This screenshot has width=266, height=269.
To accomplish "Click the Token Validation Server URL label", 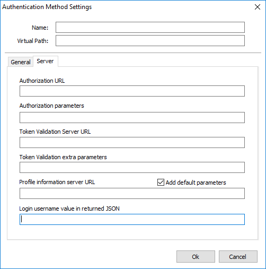I will click(x=55, y=132).
